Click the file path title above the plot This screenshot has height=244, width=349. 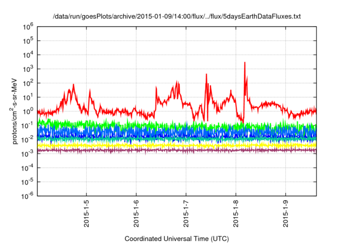click(177, 16)
